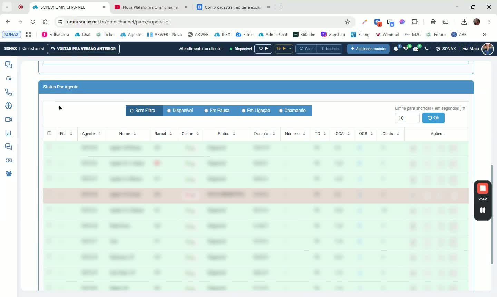Viewport: 497px width, 297px height.
Task: Open the video camera sidebar icon
Action: (x=9, y=119)
